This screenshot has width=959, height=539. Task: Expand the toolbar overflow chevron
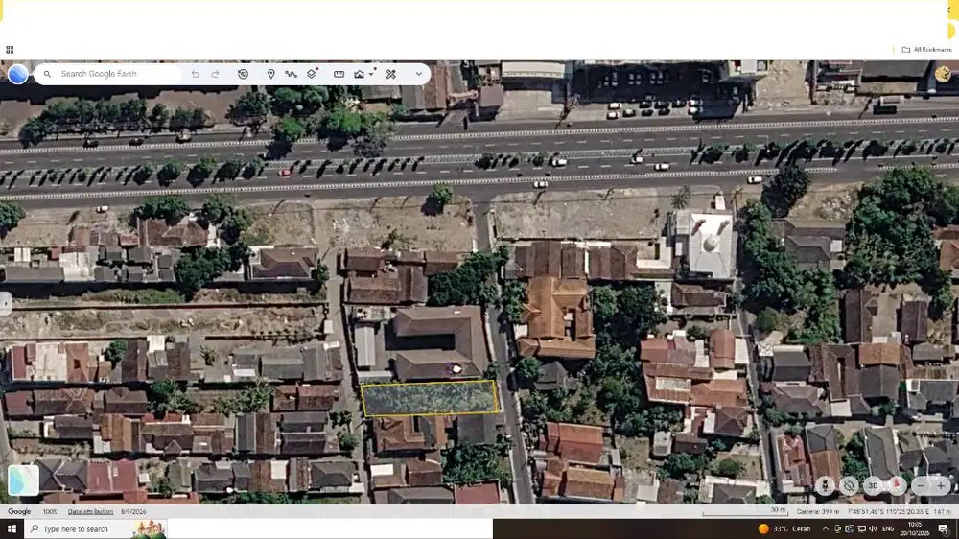(x=419, y=74)
